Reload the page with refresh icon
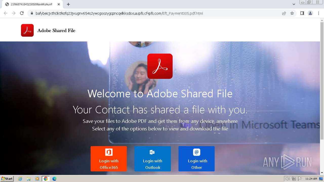The height and width of the screenshot is (182, 324). pos(22,13)
